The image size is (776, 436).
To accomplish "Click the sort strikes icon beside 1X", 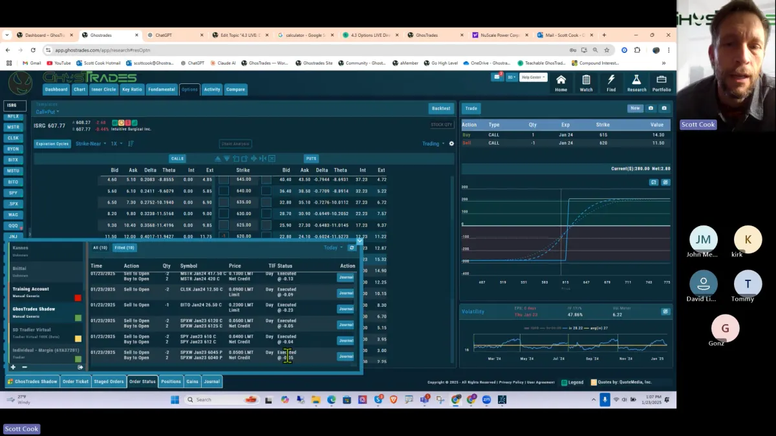I will click(x=131, y=144).
